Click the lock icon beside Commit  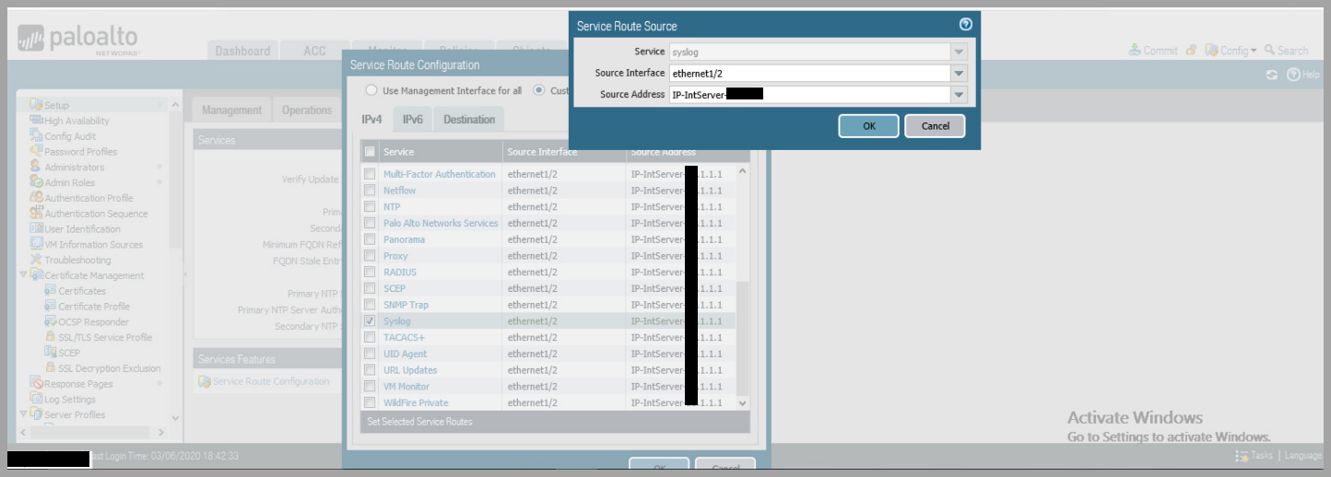1192,50
